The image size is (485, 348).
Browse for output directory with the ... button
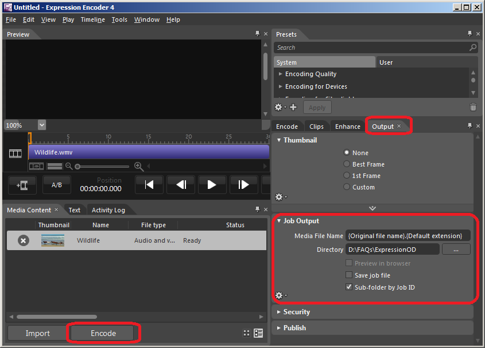tap(456, 250)
